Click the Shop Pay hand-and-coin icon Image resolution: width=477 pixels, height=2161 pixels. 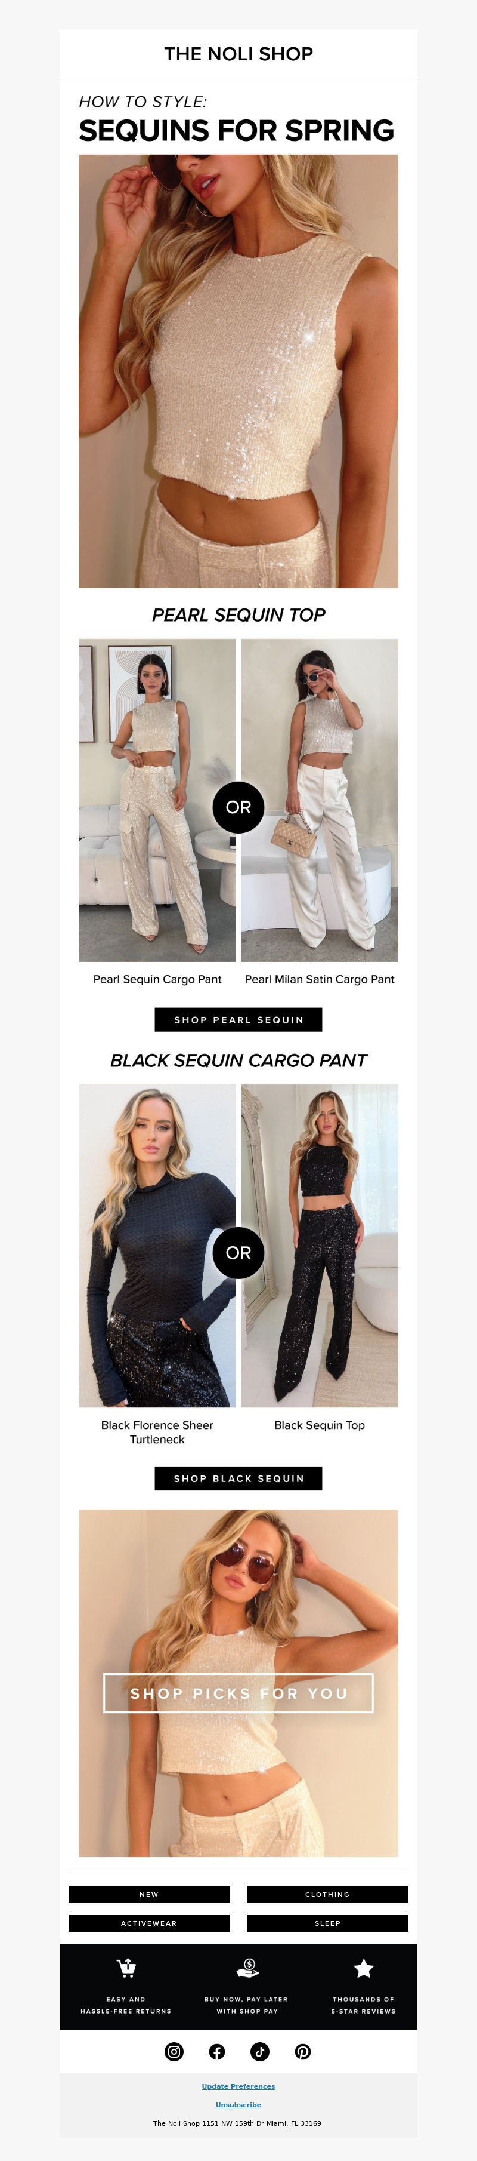(247, 1967)
